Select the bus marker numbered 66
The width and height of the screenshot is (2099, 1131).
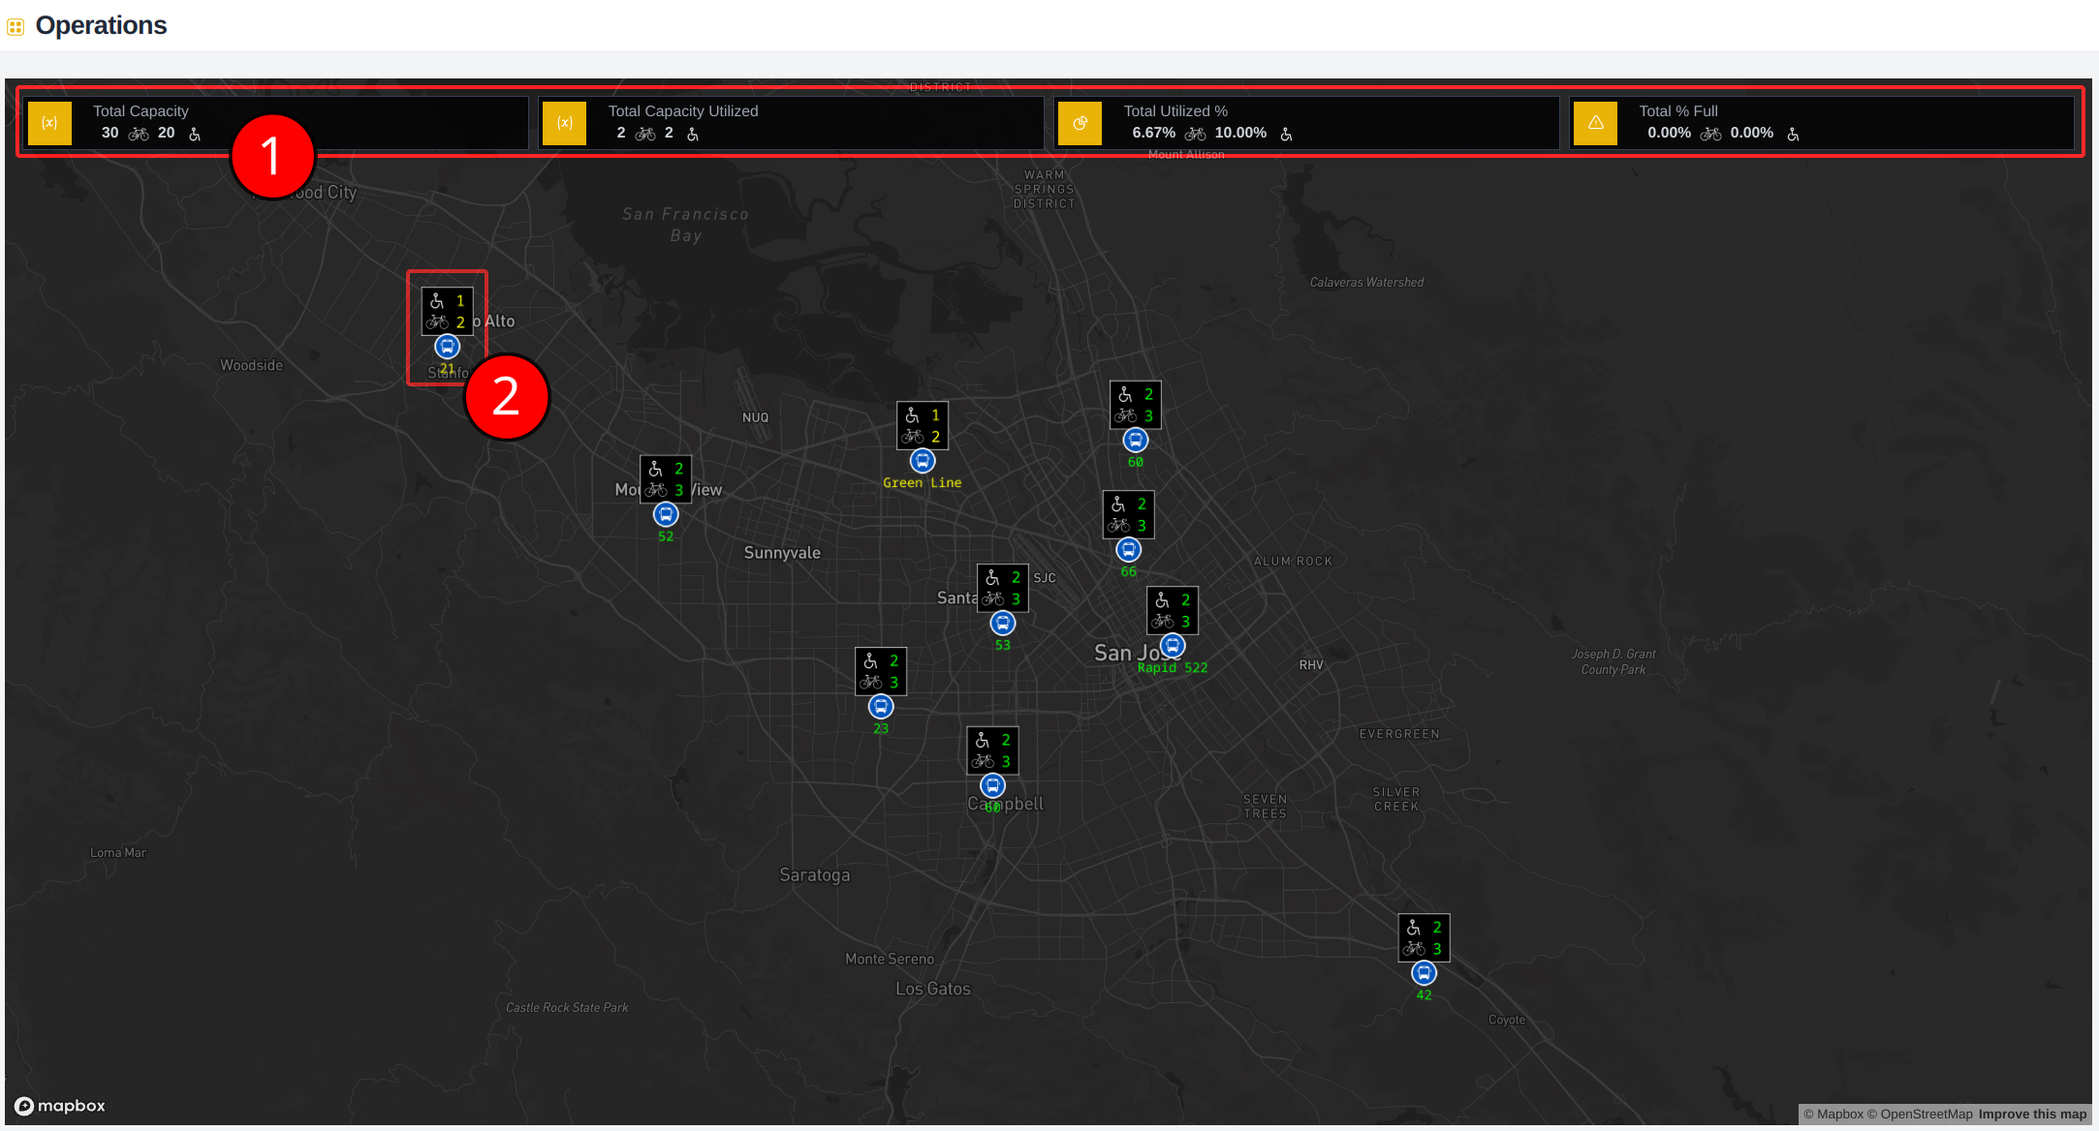tap(1128, 549)
